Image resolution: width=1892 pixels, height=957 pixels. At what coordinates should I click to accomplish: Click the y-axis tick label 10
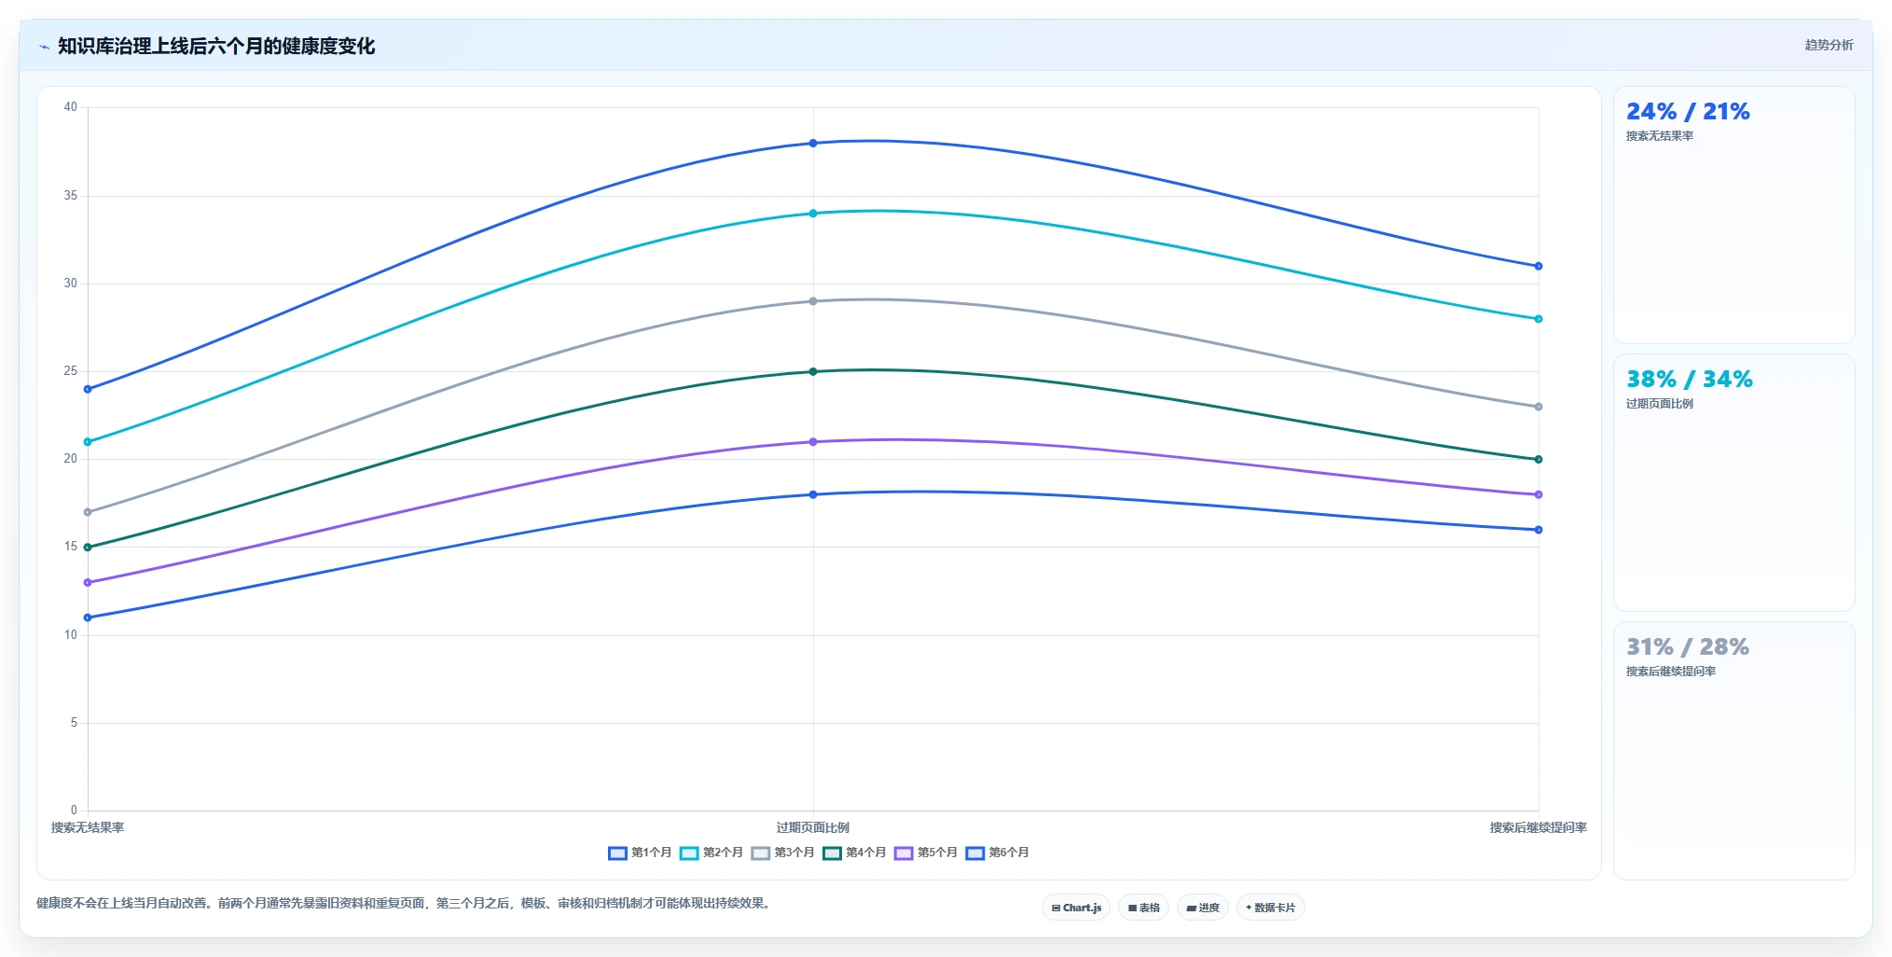[71, 635]
